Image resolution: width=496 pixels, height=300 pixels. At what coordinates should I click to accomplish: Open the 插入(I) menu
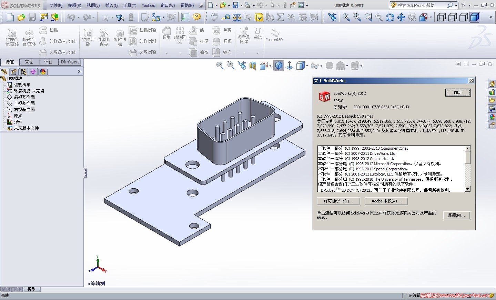tap(111, 6)
